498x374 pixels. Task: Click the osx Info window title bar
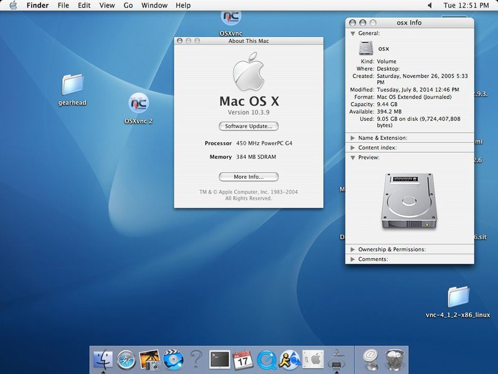coord(410,22)
